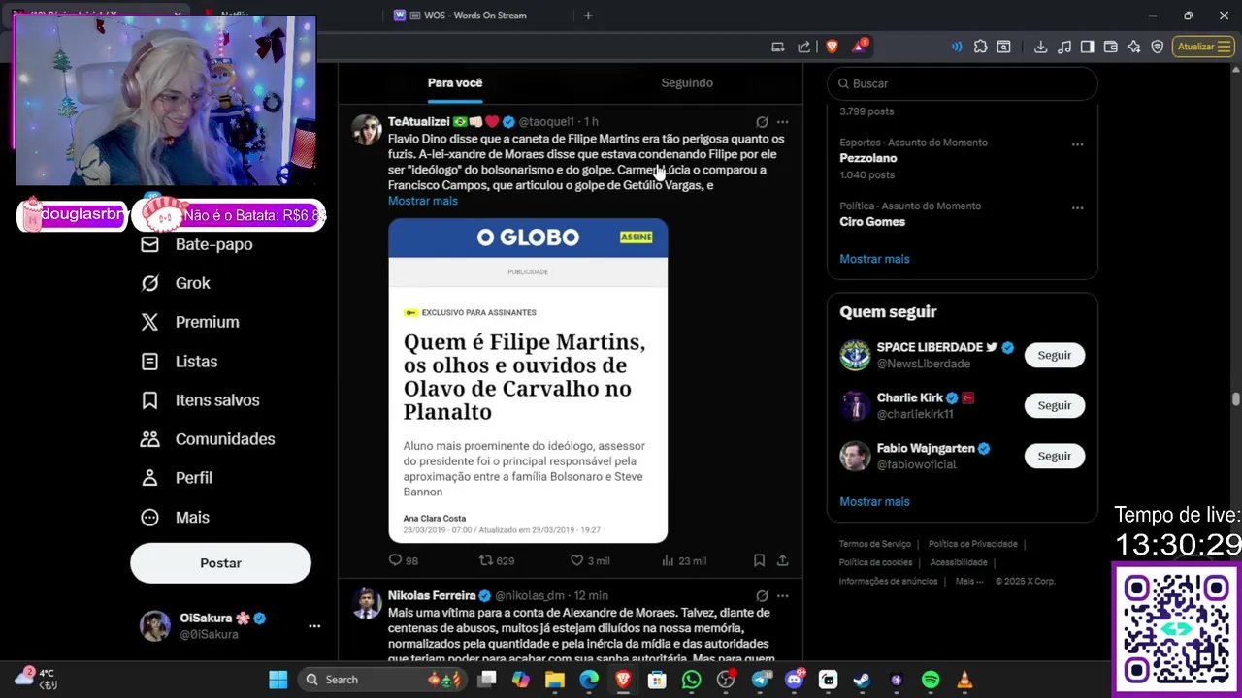Image resolution: width=1242 pixels, height=698 pixels.
Task: Click the Postar button
Action: coord(220,563)
